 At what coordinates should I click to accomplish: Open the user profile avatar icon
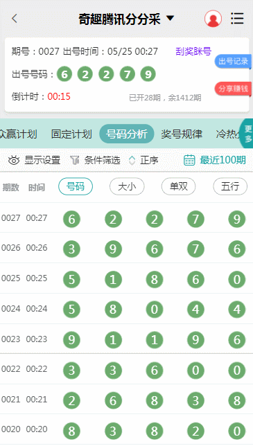coord(213,19)
